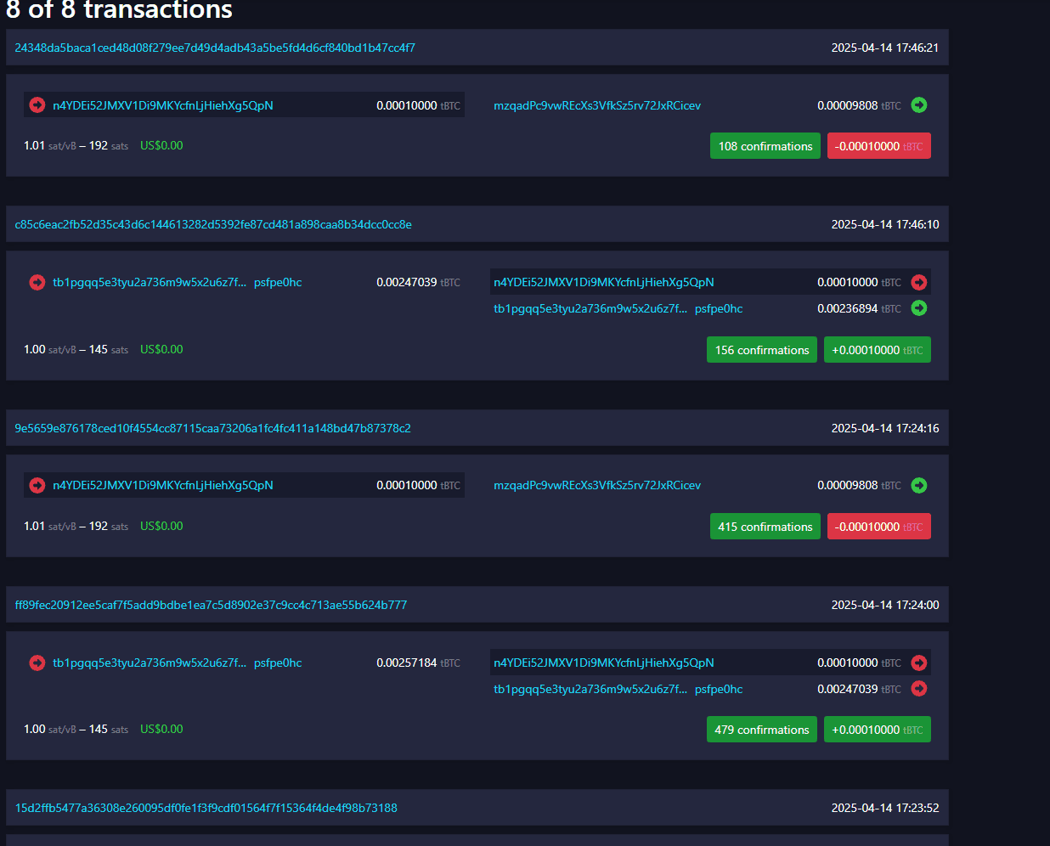Click timestamp 2025-04-14 17:46:21

pos(885,48)
